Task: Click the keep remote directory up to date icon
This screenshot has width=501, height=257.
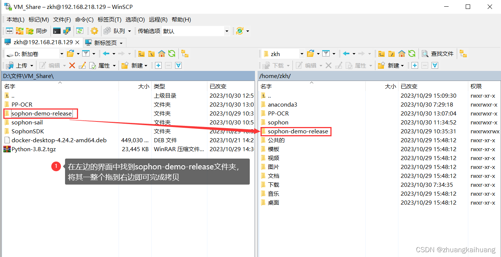Action: click(x=80, y=31)
